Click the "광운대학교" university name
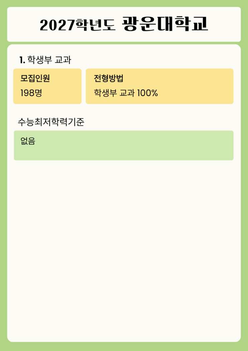This screenshot has height=351, width=248. tap(165, 24)
